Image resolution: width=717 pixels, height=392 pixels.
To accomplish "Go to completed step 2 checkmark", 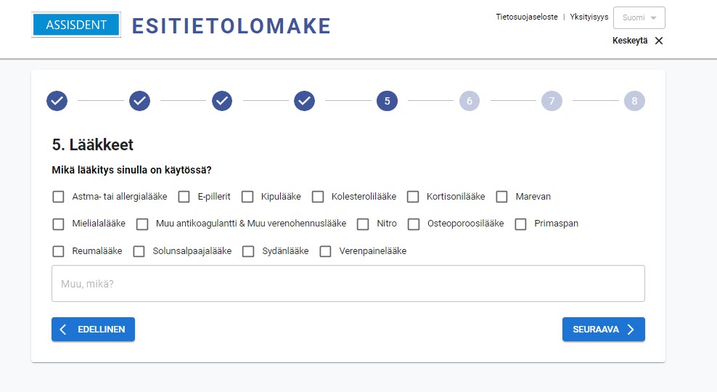I will [139, 101].
